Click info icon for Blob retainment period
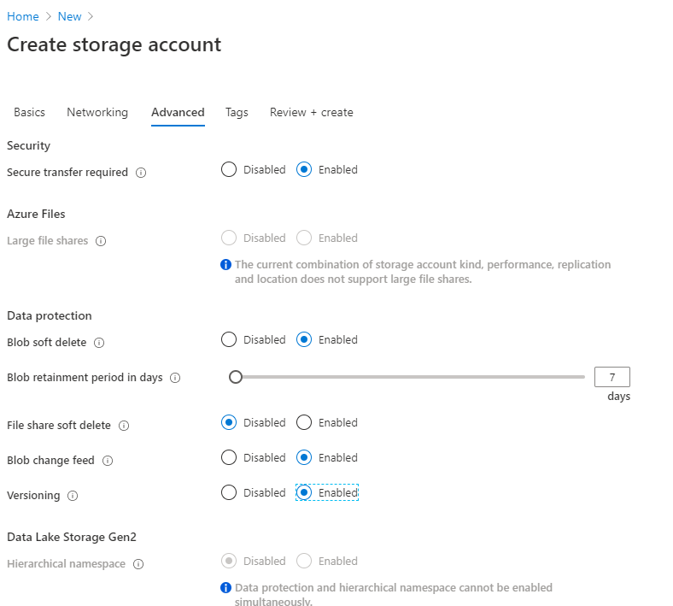Image resolution: width=673 pixels, height=606 pixels. [175, 378]
